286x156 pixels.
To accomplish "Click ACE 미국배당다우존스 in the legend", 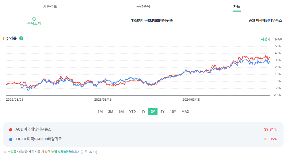I will tap(34, 129).
